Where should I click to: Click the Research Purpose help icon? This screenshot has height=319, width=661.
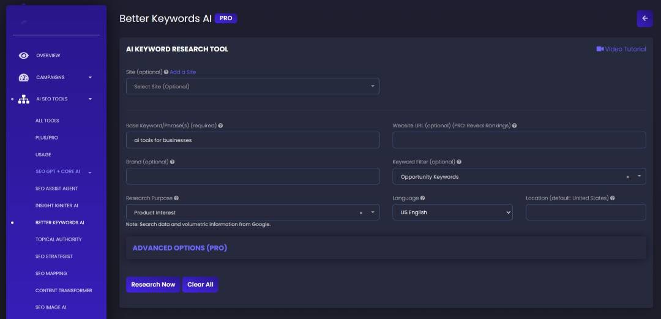(176, 198)
